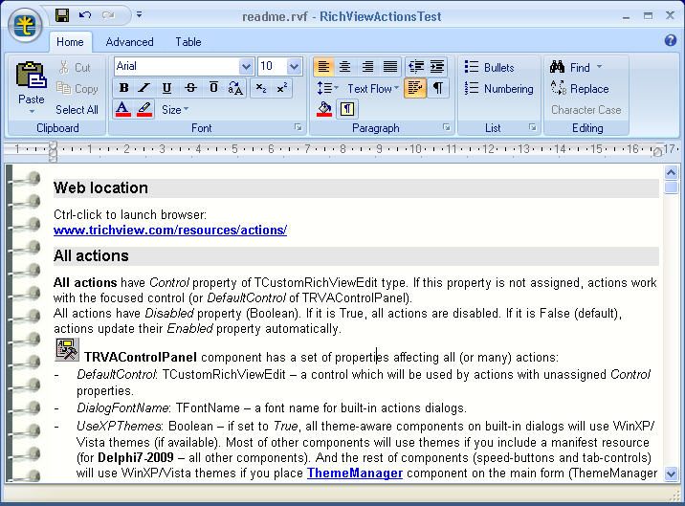Screen dimensions: 685x506
Task: Open the www.trichview.com/resources/actions/ link
Action: (170, 231)
